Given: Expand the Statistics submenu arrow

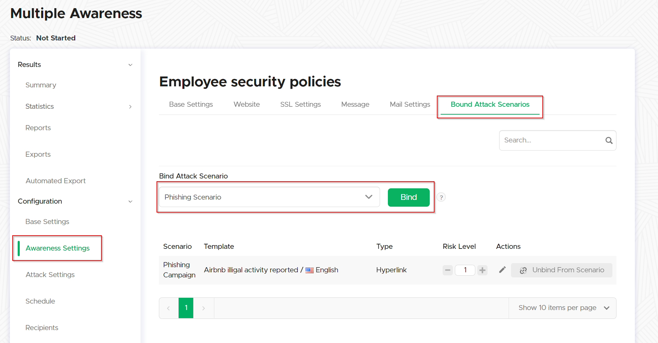Looking at the screenshot, I should pyautogui.click(x=130, y=107).
